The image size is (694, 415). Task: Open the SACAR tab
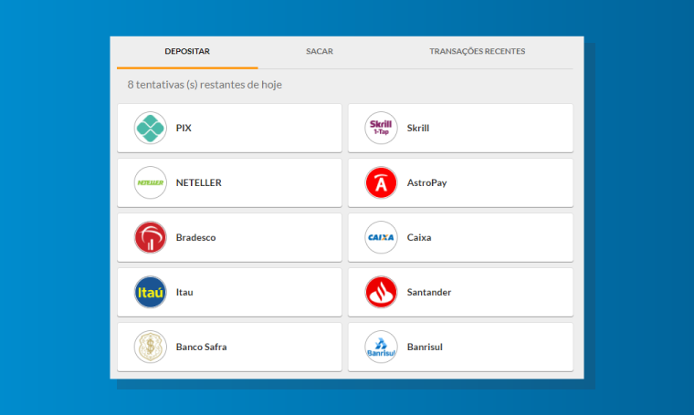(320, 51)
